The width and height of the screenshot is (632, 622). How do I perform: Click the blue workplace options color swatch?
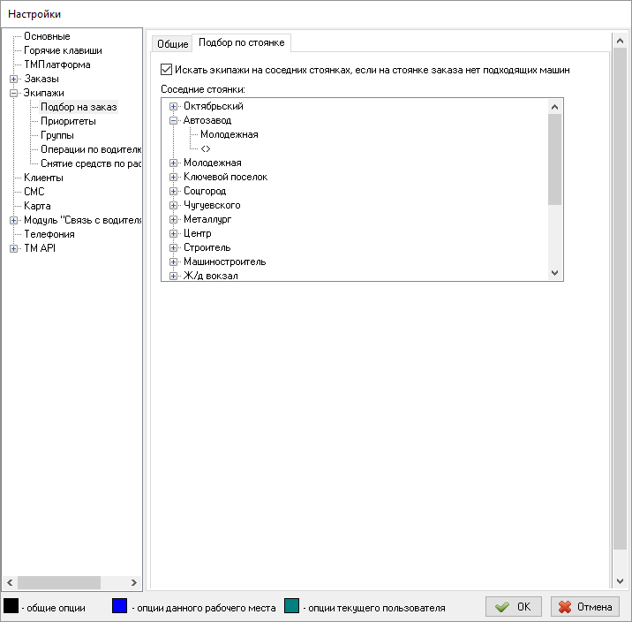(119, 606)
